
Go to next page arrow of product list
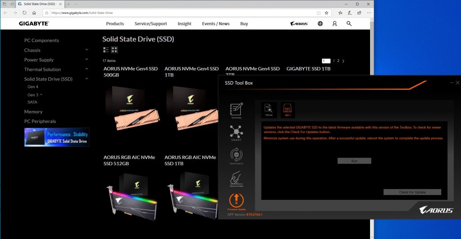(343, 61)
